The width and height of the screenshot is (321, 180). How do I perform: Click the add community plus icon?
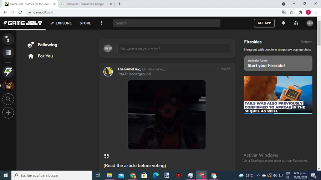pyautogui.click(x=8, y=113)
